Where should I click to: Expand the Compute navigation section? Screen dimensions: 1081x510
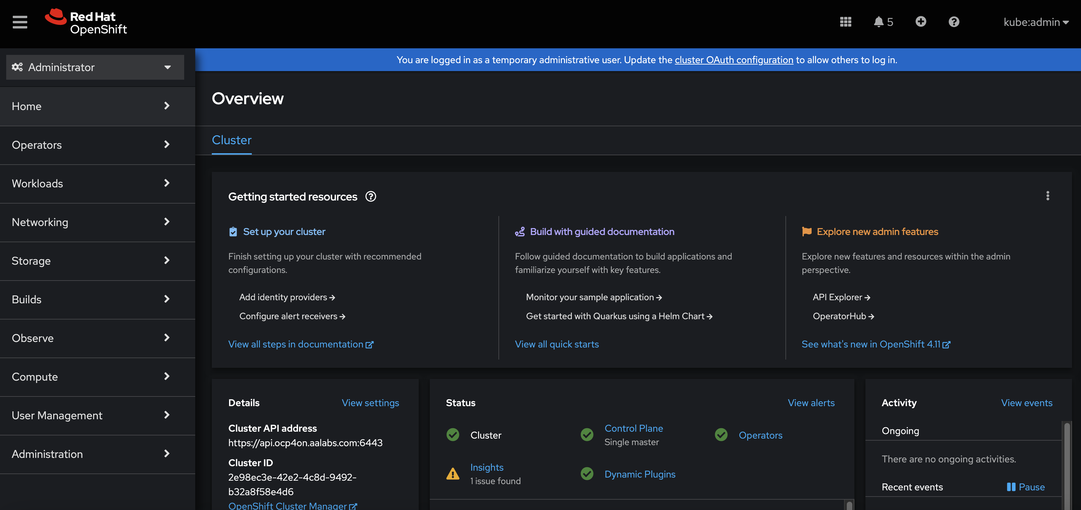point(97,376)
